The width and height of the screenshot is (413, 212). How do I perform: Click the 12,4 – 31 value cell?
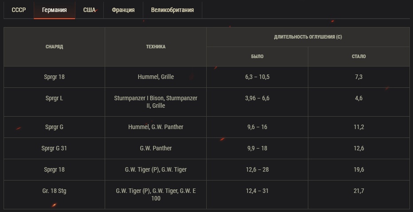(257, 191)
